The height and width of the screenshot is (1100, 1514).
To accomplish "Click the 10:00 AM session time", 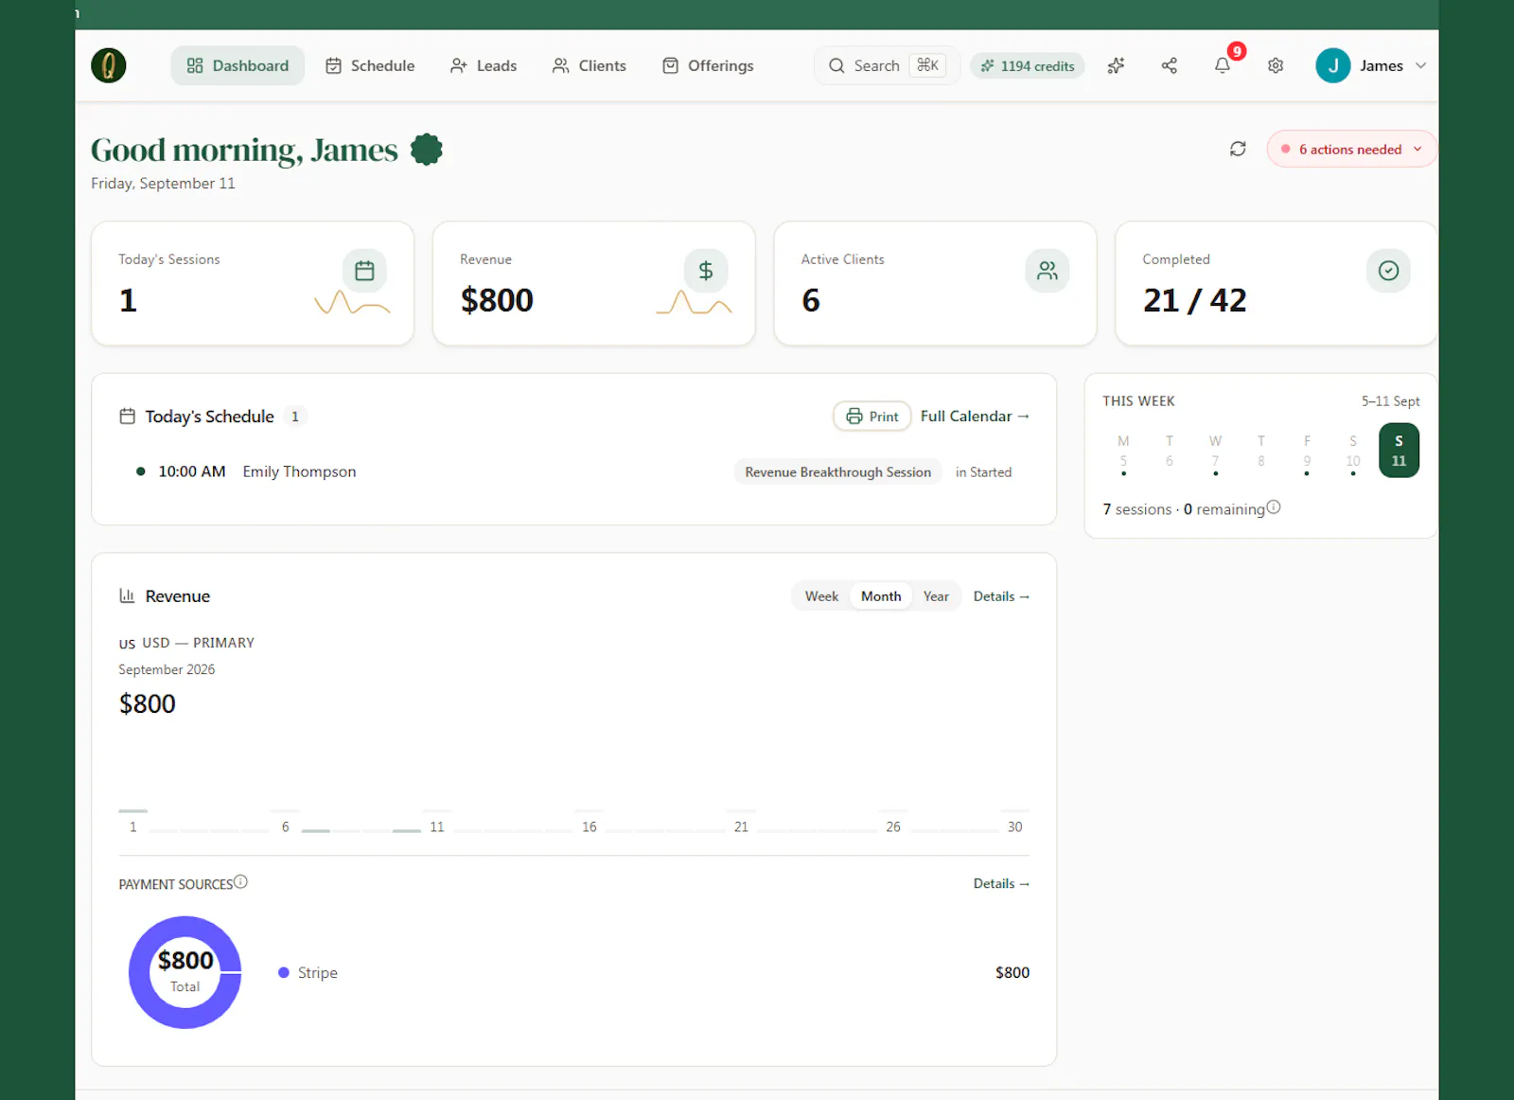I will 192,471.
